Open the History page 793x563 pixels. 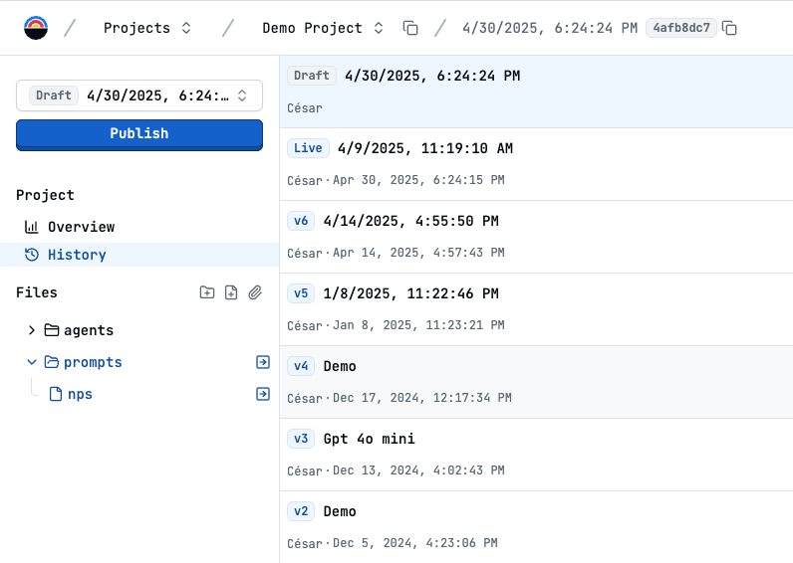pyautogui.click(x=139, y=255)
